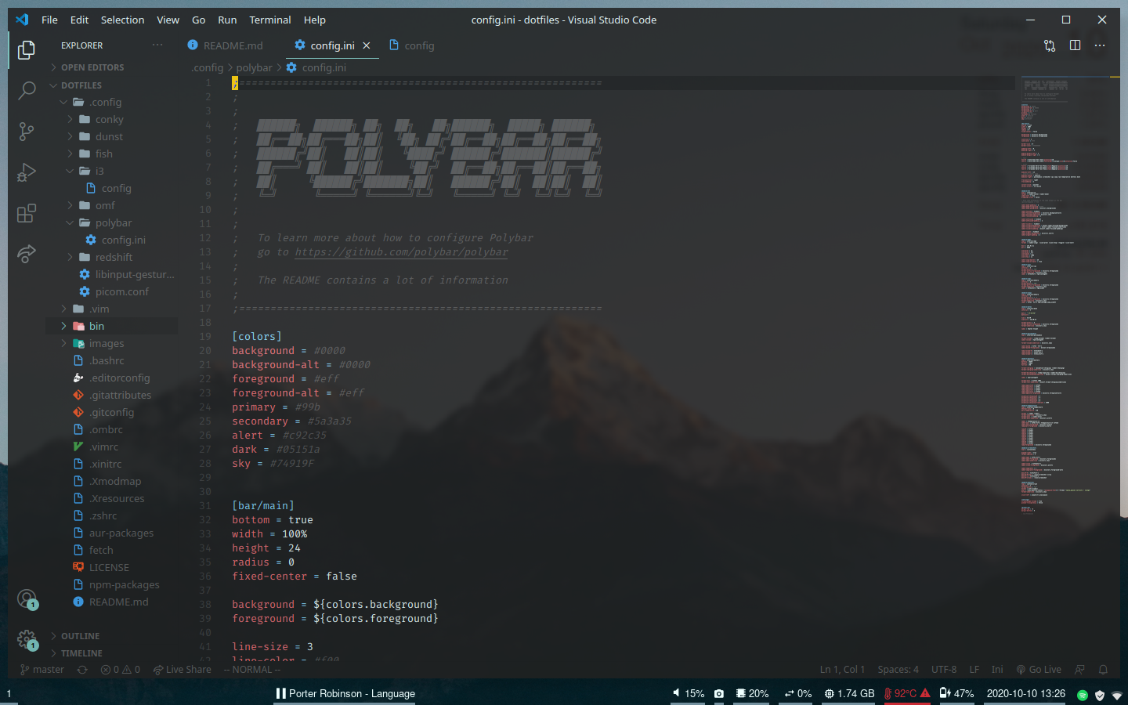Click the 92°C temperature indicator
Viewport: 1128px width, 705px height.
tap(907, 693)
